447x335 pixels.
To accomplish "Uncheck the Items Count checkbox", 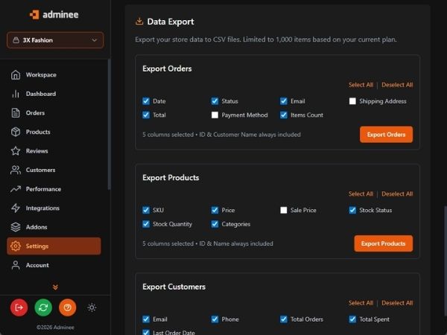I will click(x=284, y=115).
